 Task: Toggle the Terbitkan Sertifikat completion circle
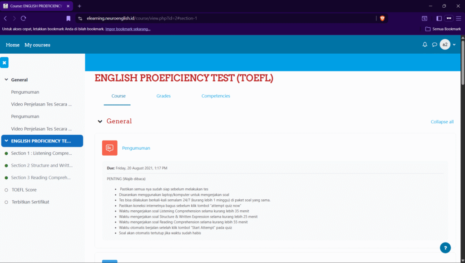pos(6,202)
